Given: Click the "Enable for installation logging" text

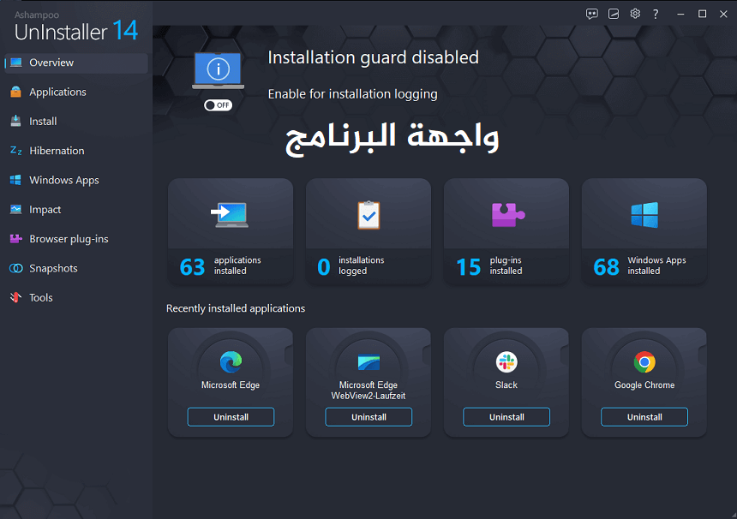Looking at the screenshot, I should coord(352,94).
